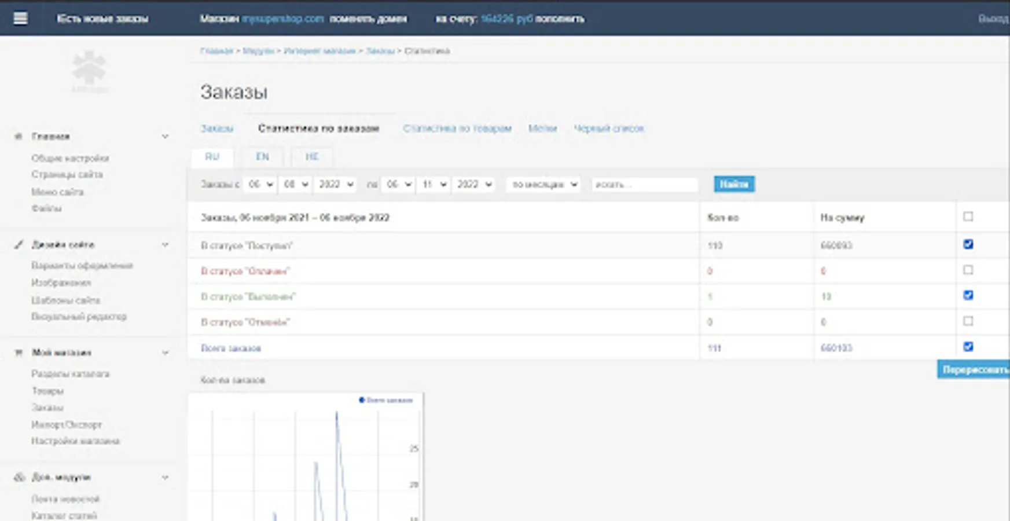Click the Всего заказов chart legend dot

click(362, 400)
